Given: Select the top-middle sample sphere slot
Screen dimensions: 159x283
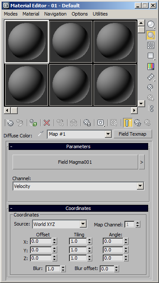Looking at the screenshot, I should click(x=71, y=41).
